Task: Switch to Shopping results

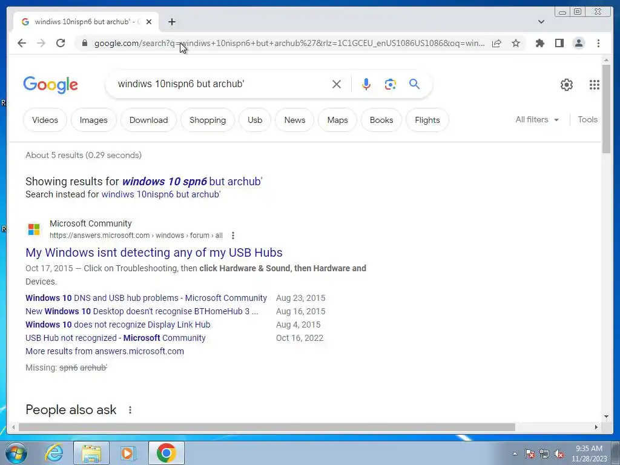Action: 208,120
